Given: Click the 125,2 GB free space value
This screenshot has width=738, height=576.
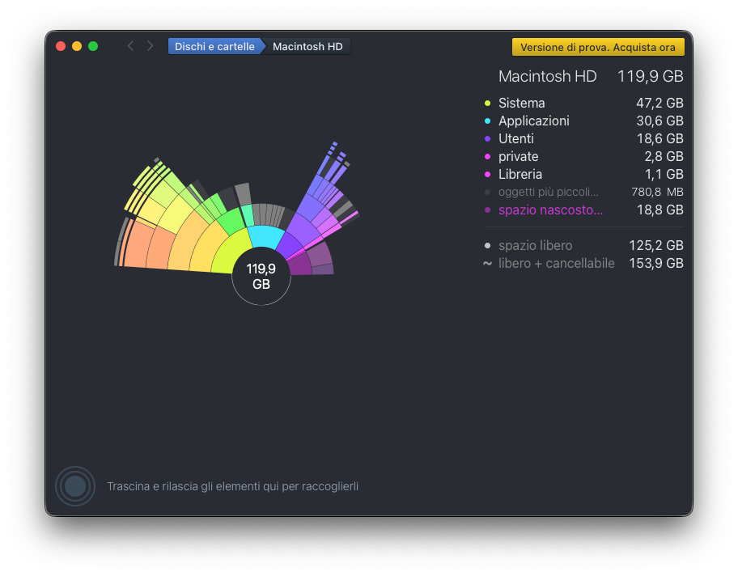Looking at the screenshot, I should coord(656,246).
